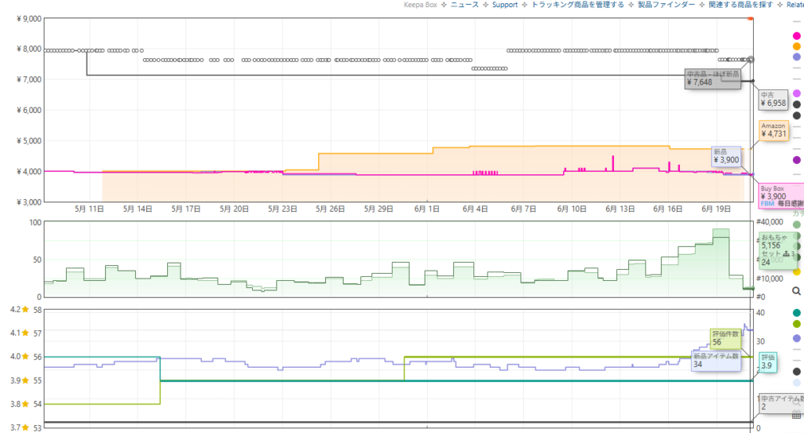Toggle the lavender New price legend dot in price chart
The image size is (804, 433).
click(x=796, y=57)
